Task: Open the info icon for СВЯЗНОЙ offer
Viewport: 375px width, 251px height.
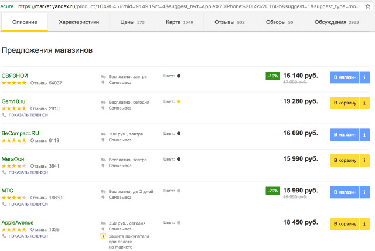Action: (364, 77)
